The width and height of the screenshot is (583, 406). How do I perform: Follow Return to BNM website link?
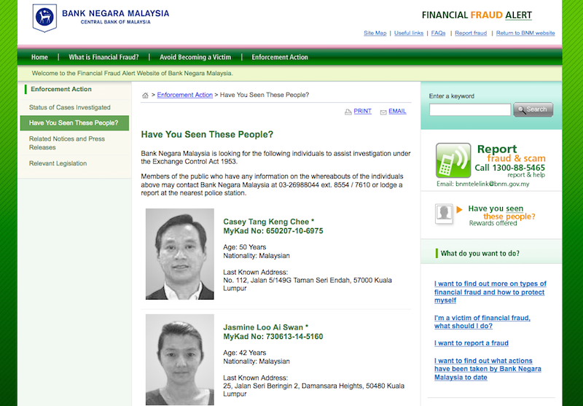coord(525,33)
